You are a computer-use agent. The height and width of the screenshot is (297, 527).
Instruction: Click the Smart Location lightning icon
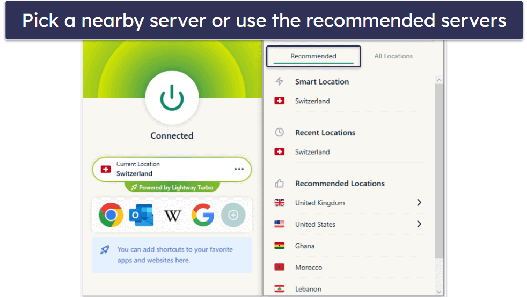[279, 81]
